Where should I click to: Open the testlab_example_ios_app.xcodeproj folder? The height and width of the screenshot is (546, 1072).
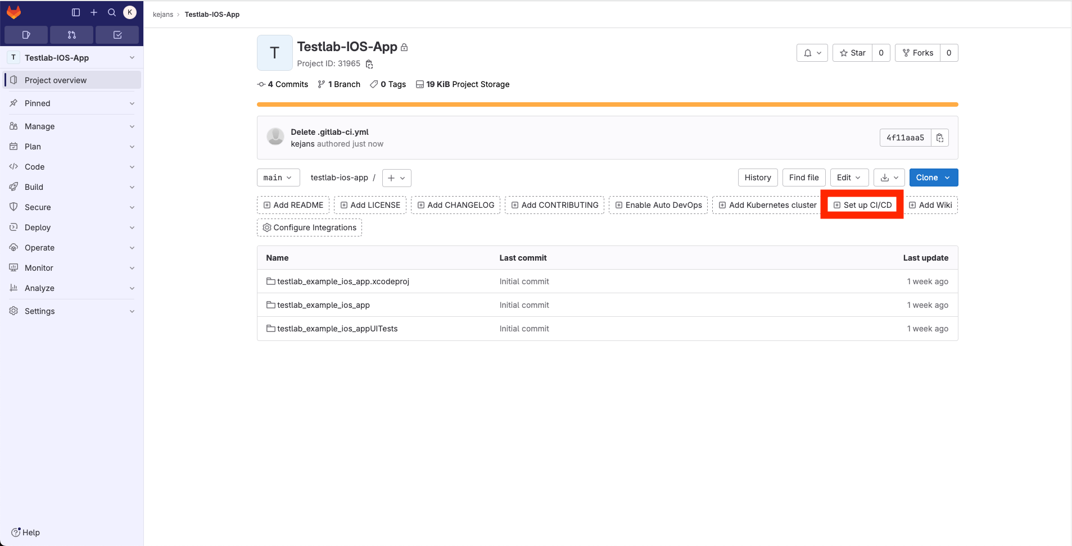[x=343, y=281]
